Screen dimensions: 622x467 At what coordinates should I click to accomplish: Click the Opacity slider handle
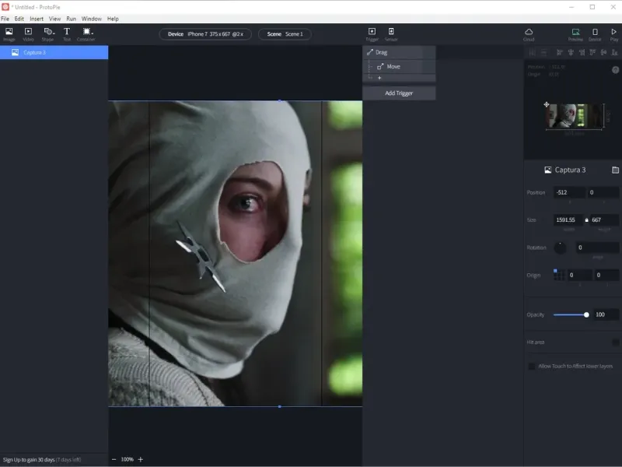[586, 314]
